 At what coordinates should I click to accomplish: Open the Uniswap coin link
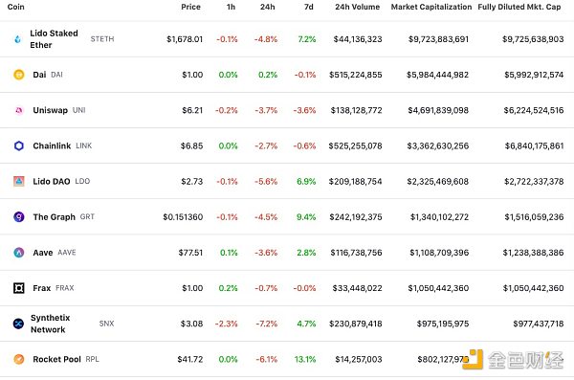pyautogui.click(x=50, y=110)
